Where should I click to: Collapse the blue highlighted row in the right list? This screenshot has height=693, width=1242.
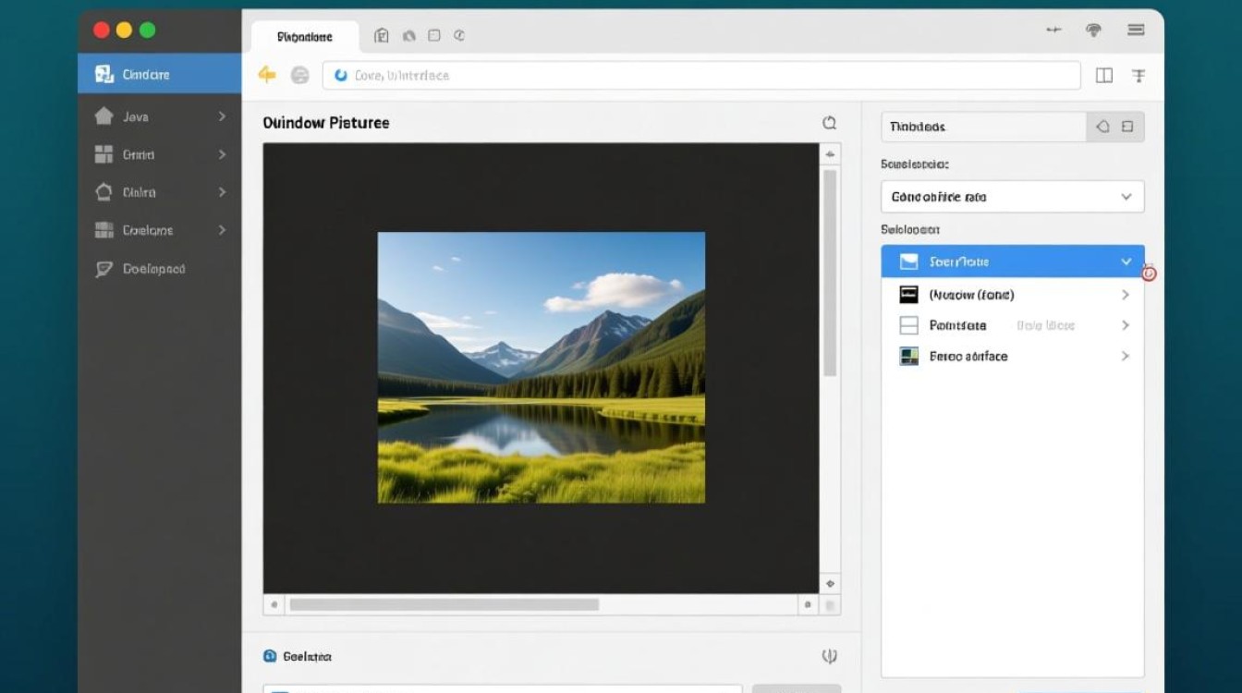[x=1126, y=261]
